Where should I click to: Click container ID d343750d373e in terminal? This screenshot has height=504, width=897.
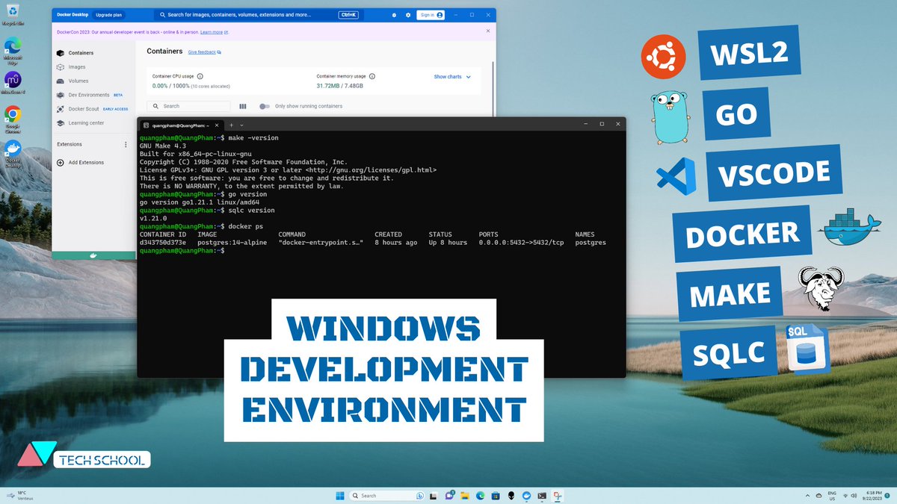pos(163,243)
